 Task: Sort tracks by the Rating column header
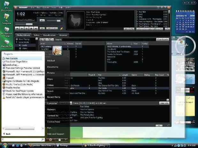[x=148, y=75]
